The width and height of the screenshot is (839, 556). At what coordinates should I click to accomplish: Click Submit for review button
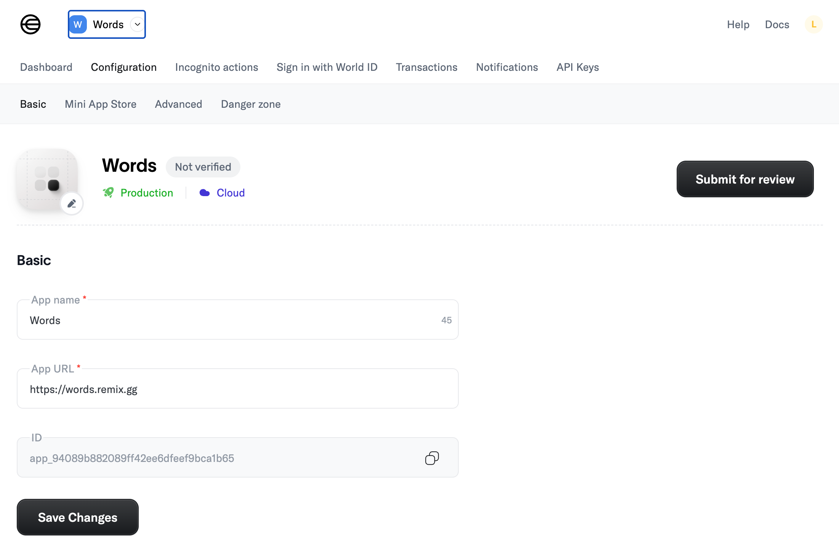pyautogui.click(x=745, y=179)
